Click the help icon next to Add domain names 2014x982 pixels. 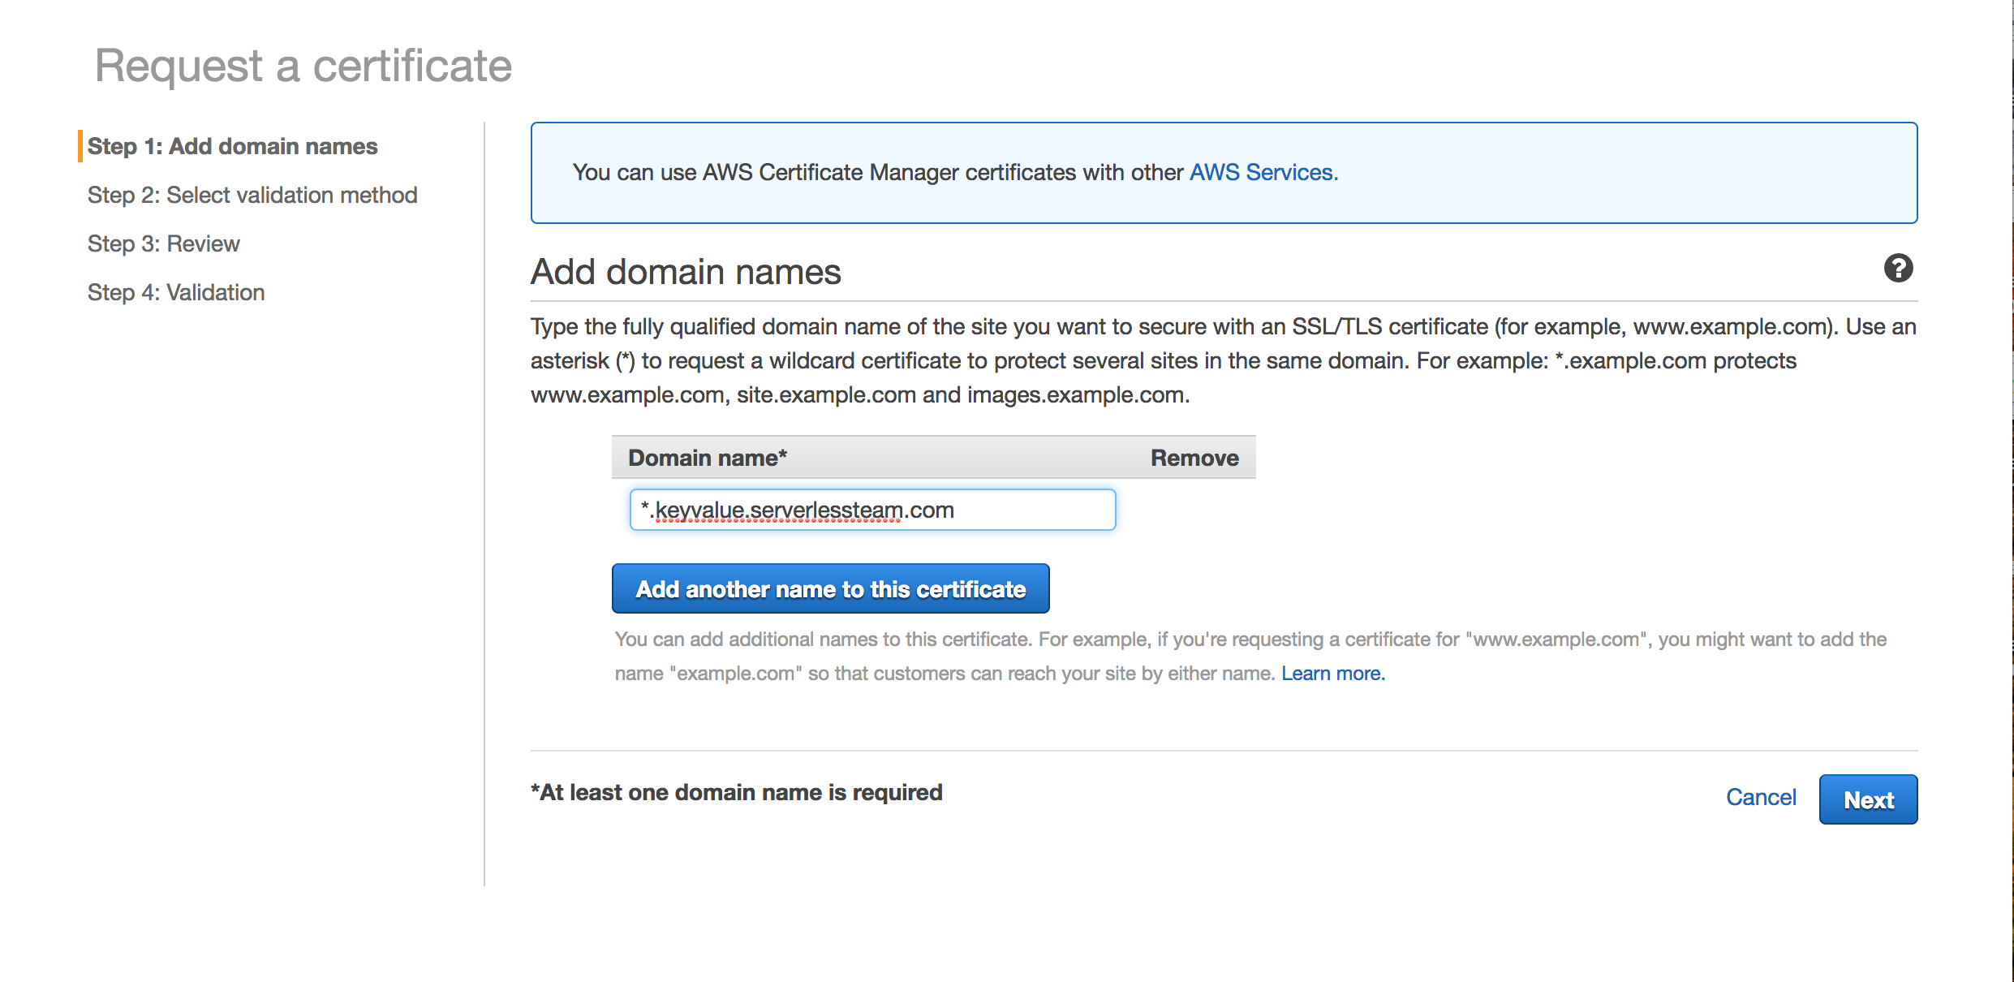click(1900, 269)
